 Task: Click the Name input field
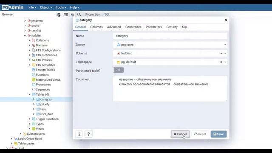(170, 36)
